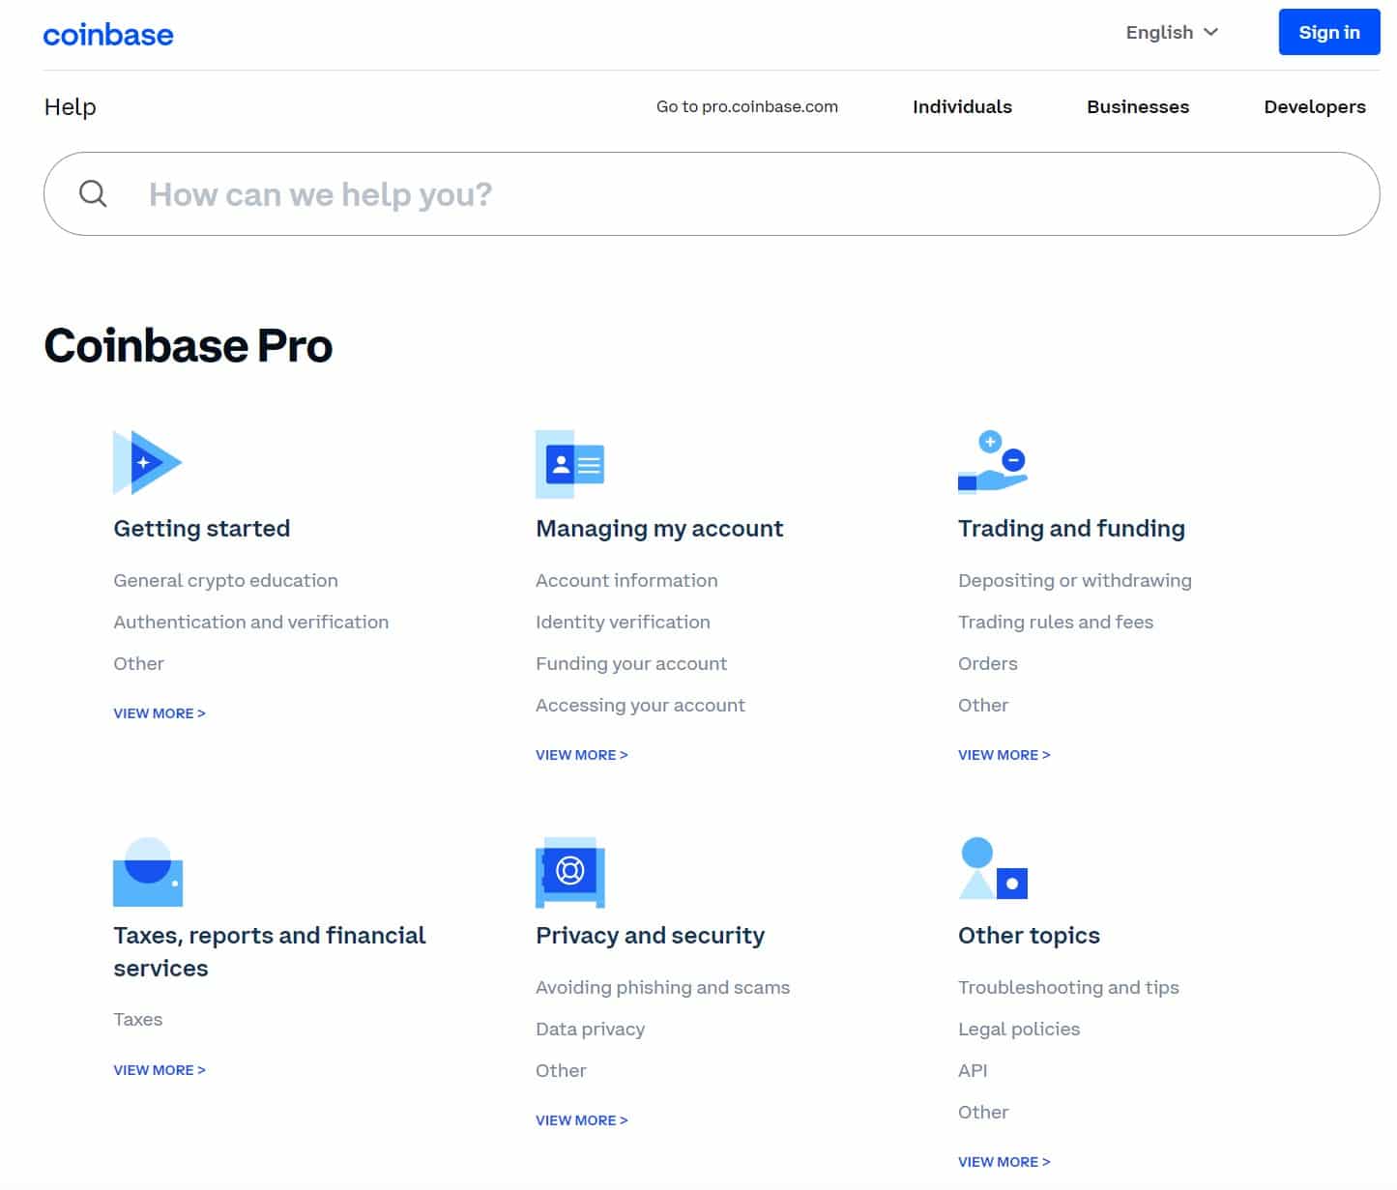
Task: Open the Businesses menu
Action: (1138, 106)
